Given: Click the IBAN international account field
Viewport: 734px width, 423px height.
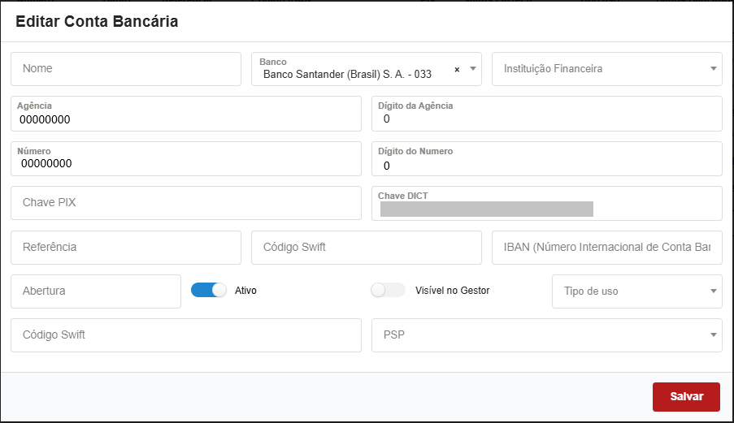Looking at the screenshot, I should [606, 247].
